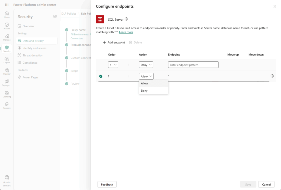Go to Policy name wizard step
Image resolution: width=281 pixels, height=190 pixels.
pyautogui.click(x=78, y=30)
